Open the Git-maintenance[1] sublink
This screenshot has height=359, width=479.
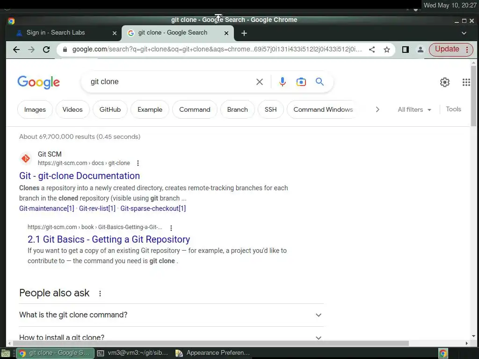tap(46, 208)
